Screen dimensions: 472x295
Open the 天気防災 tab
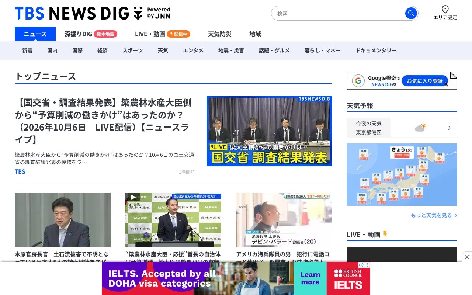pyautogui.click(x=219, y=34)
